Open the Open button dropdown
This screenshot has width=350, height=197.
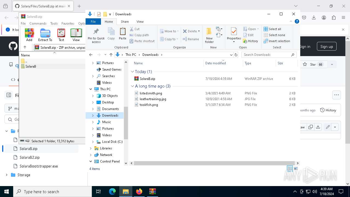[258, 29]
